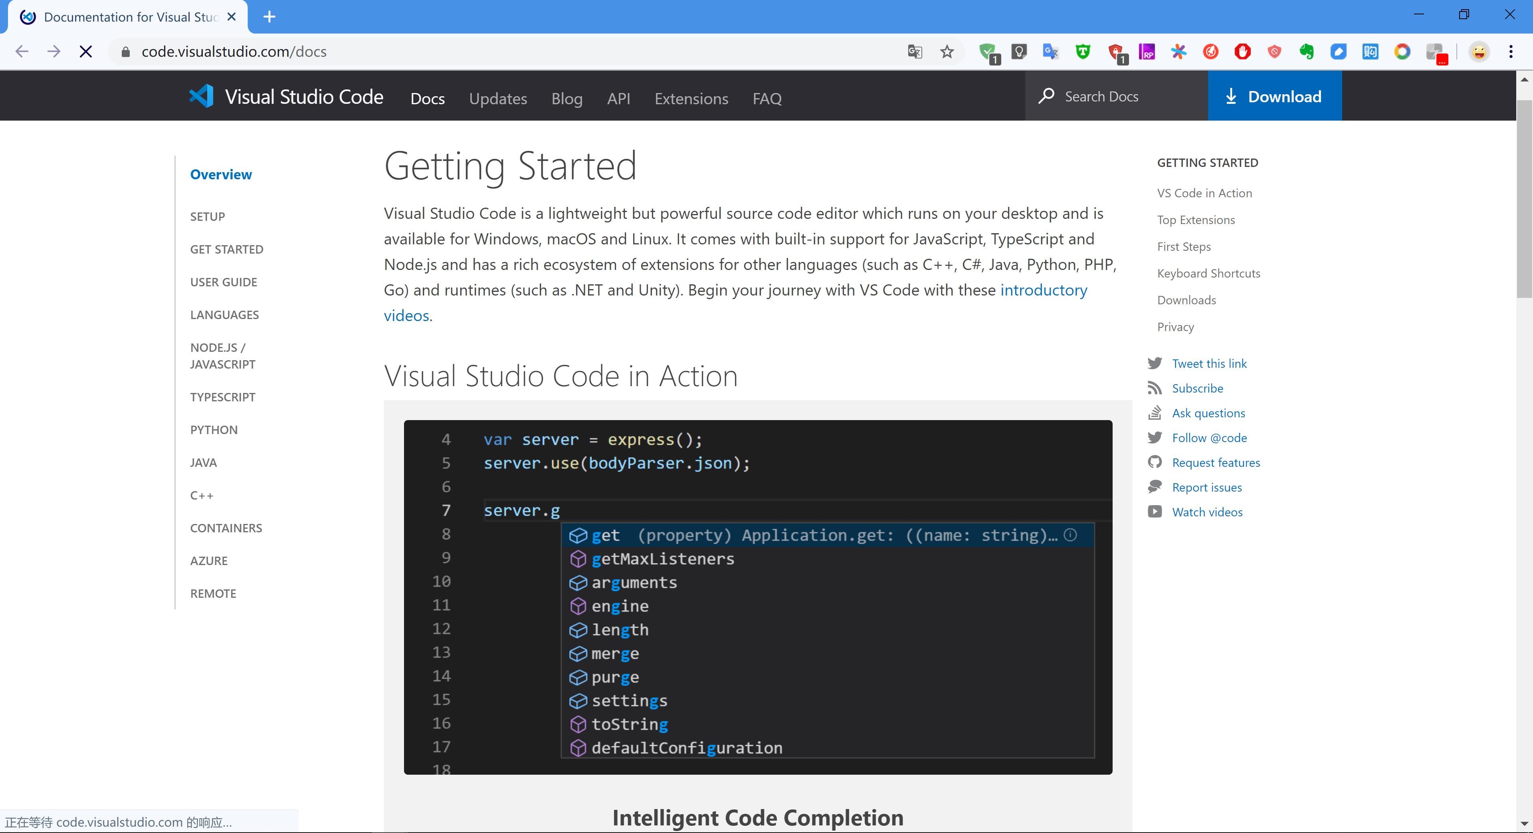Open the FAQ nav item
The height and width of the screenshot is (833, 1533).
click(x=766, y=98)
